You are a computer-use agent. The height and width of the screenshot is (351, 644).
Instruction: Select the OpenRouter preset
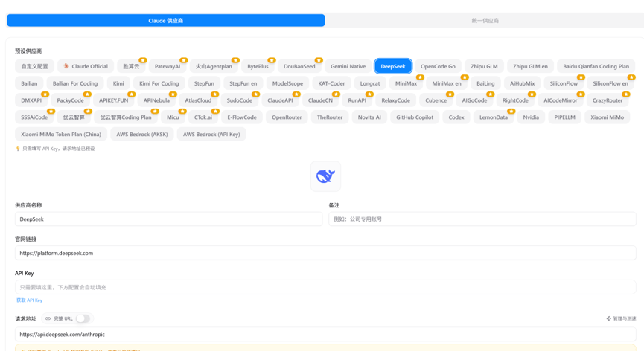tap(287, 117)
